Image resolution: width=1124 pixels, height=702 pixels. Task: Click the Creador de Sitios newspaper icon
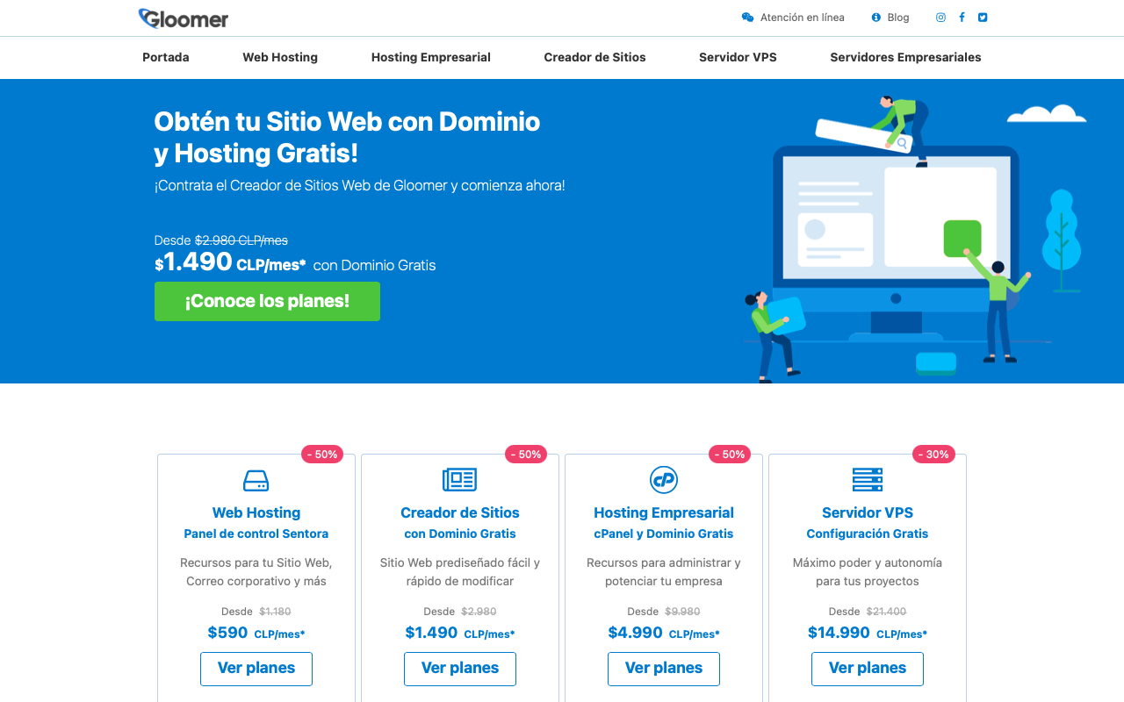459,480
